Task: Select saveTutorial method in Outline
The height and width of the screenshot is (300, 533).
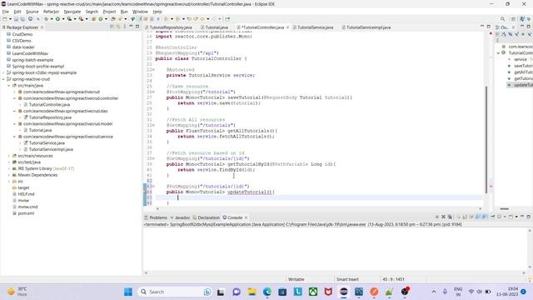Action: (523, 66)
